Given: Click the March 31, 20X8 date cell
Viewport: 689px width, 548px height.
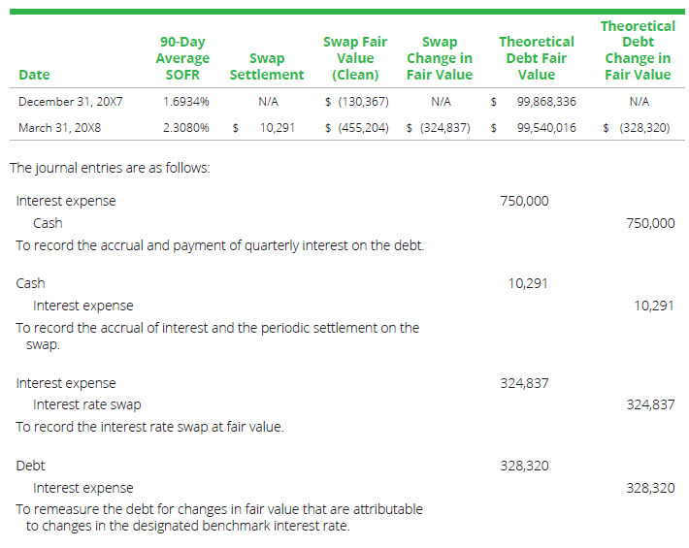Looking at the screenshot, I should [x=62, y=127].
